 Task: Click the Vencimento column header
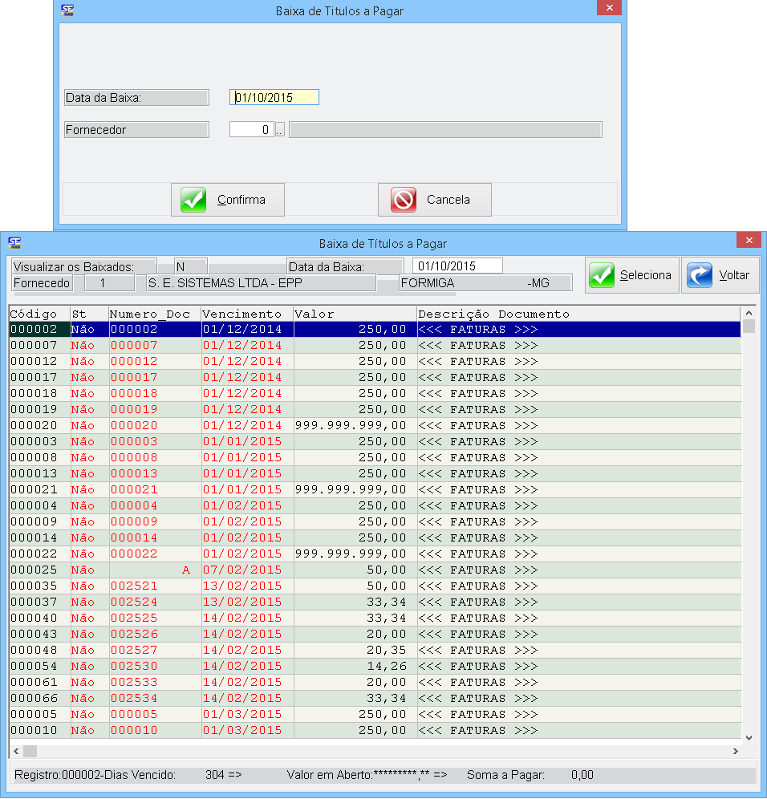coord(242,314)
